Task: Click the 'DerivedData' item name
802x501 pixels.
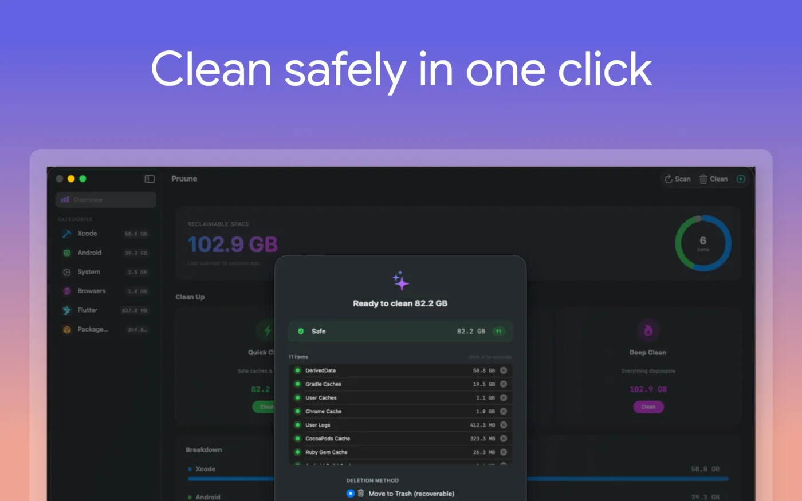Action: [x=321, y=370]
